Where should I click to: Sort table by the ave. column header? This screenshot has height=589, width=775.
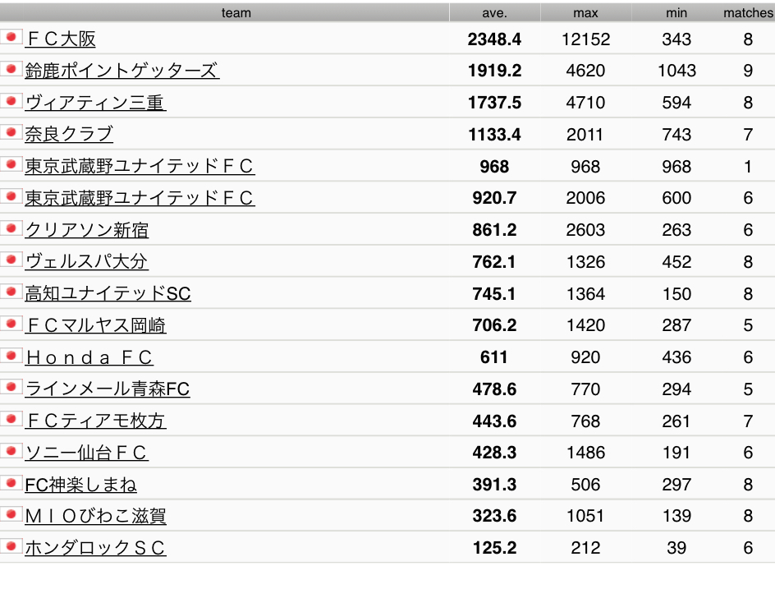point(495,13)
